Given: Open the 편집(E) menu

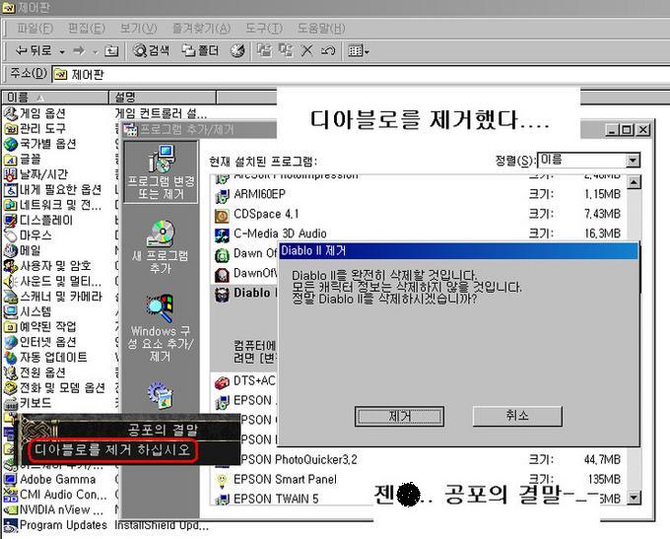Looking at the screenshot, I should [87, 29].
